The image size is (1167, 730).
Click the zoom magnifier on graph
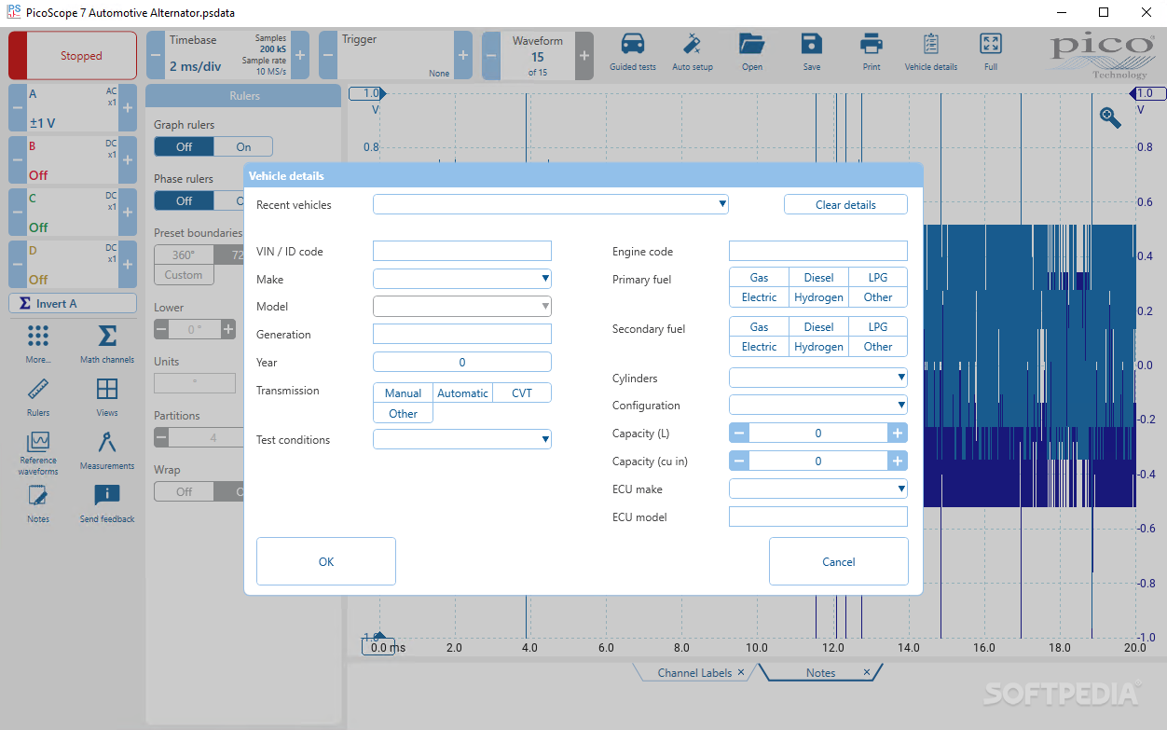[1110, 117]
